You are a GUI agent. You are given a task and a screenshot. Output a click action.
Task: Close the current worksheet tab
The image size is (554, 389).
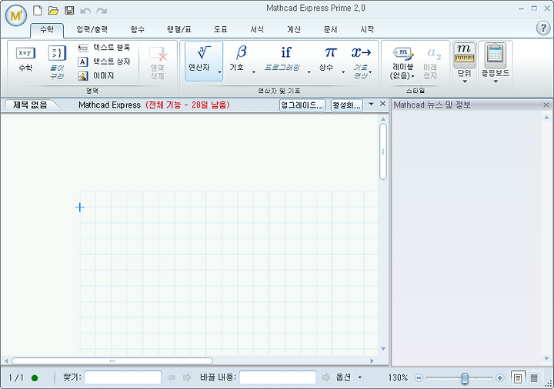382,104
